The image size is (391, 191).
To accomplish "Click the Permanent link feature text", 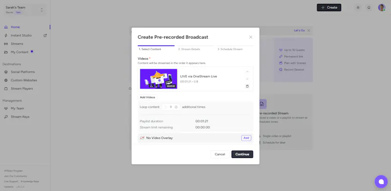I will click(x=294, y=57).
